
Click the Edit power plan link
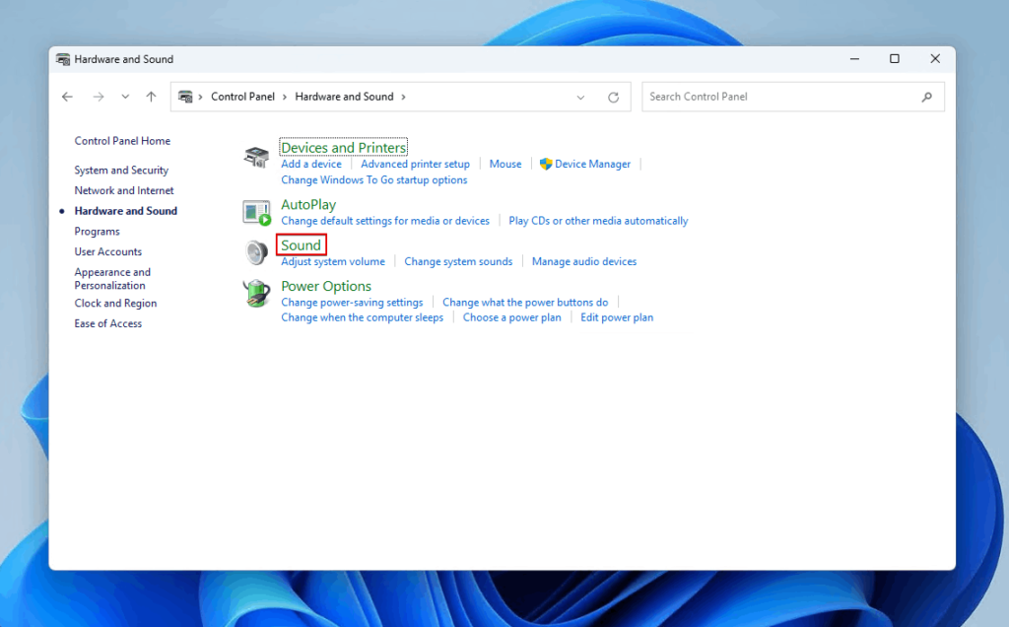(617, 317)
